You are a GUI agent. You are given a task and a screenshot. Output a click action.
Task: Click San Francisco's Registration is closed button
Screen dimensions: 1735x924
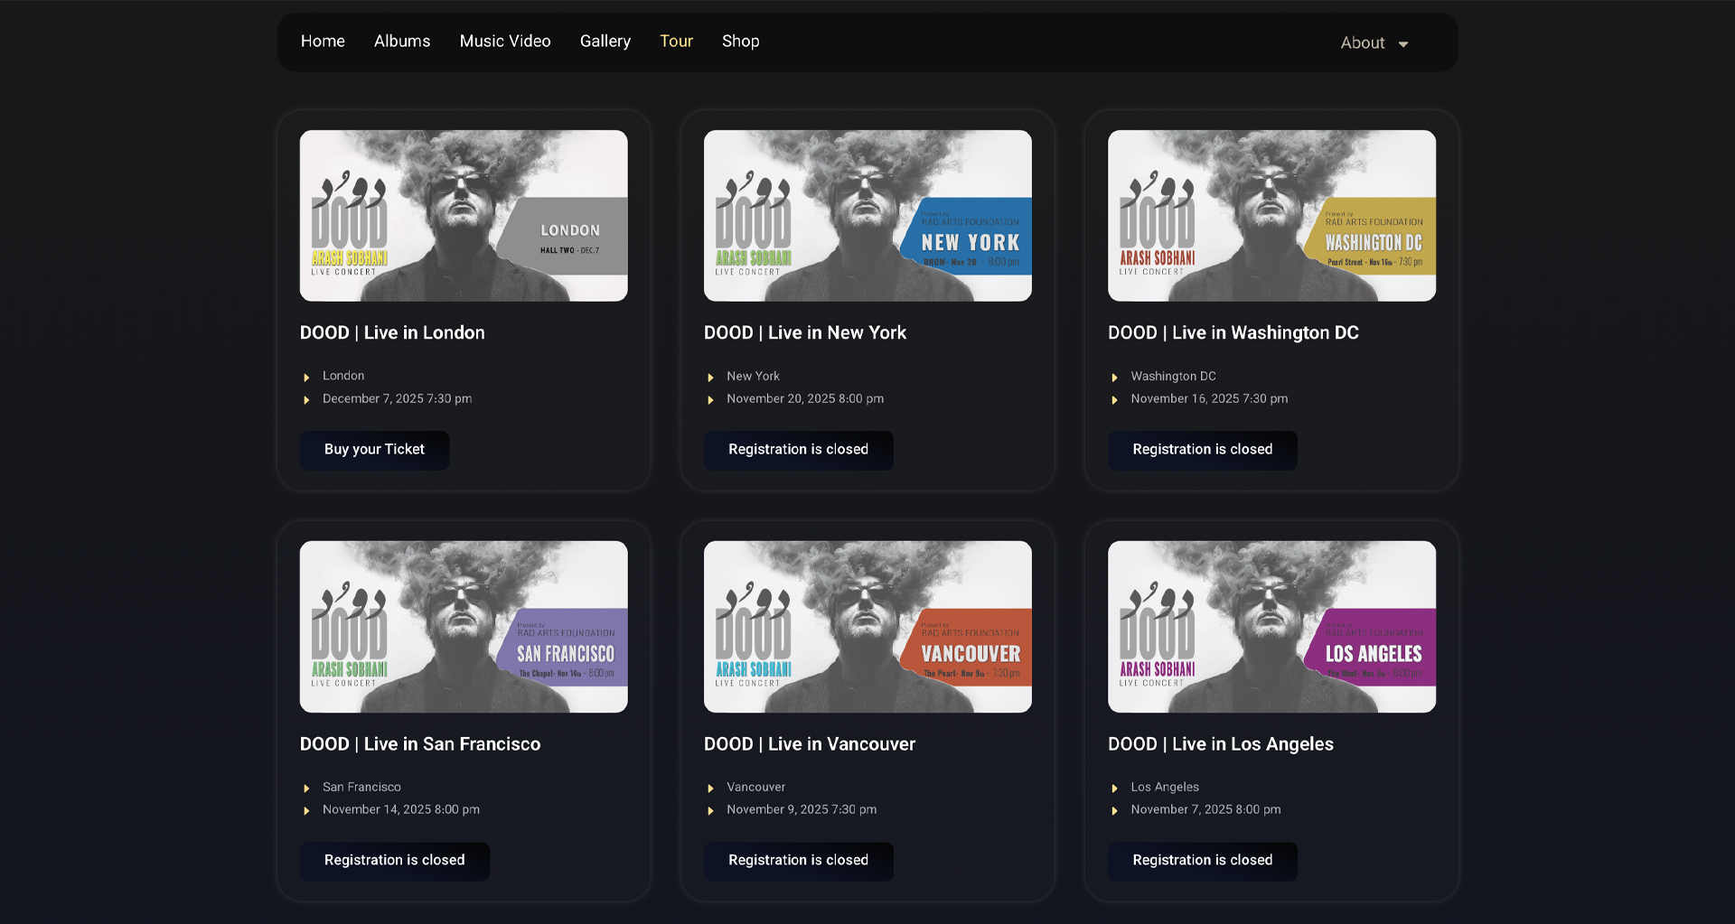[x=395, y=861]
